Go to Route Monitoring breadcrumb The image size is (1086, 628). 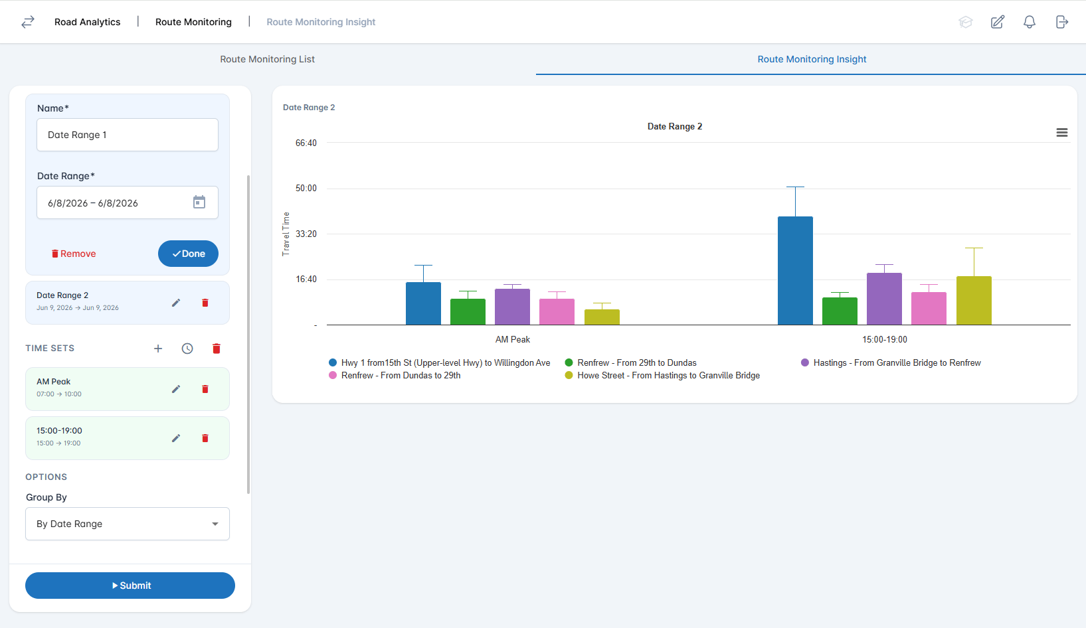[193, 22]
